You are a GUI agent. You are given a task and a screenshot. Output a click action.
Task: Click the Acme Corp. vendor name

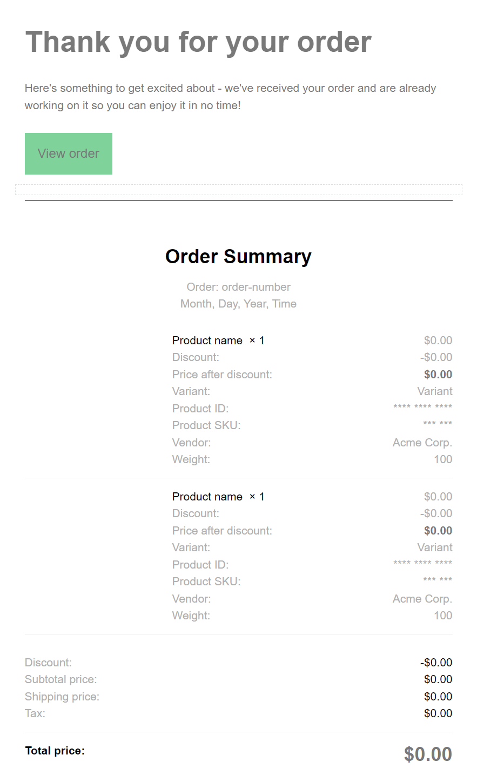(422, 442)
